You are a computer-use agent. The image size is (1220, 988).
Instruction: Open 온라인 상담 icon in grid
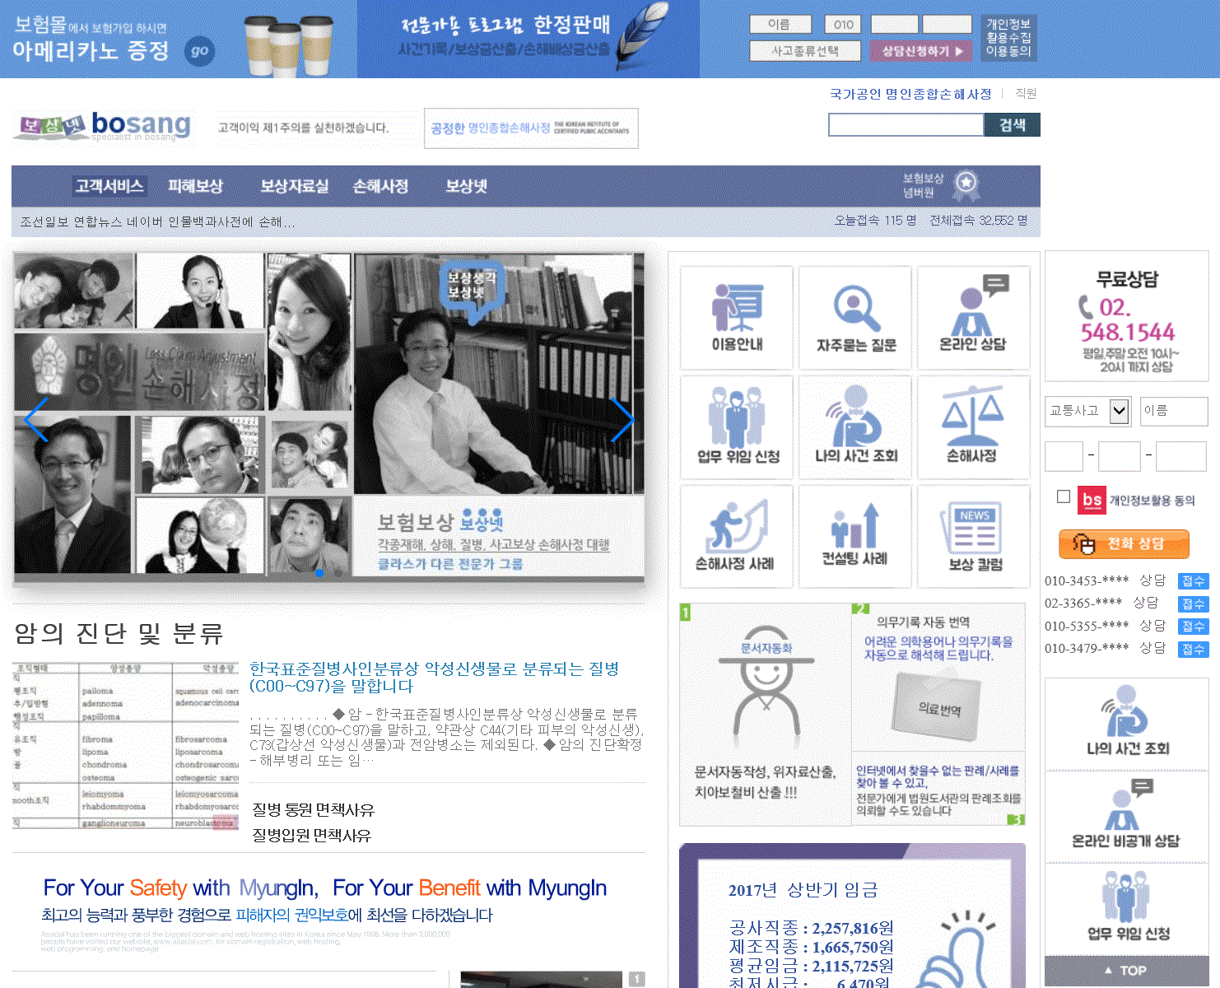coord(973,317)
